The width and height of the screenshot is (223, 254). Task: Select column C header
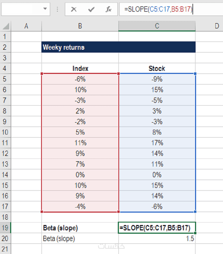point(157,26)
